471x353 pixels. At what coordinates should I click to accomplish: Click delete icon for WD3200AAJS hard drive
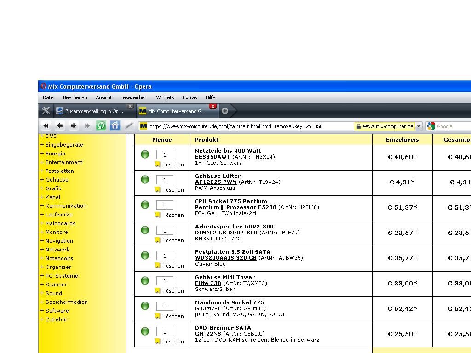click(157, 265)
